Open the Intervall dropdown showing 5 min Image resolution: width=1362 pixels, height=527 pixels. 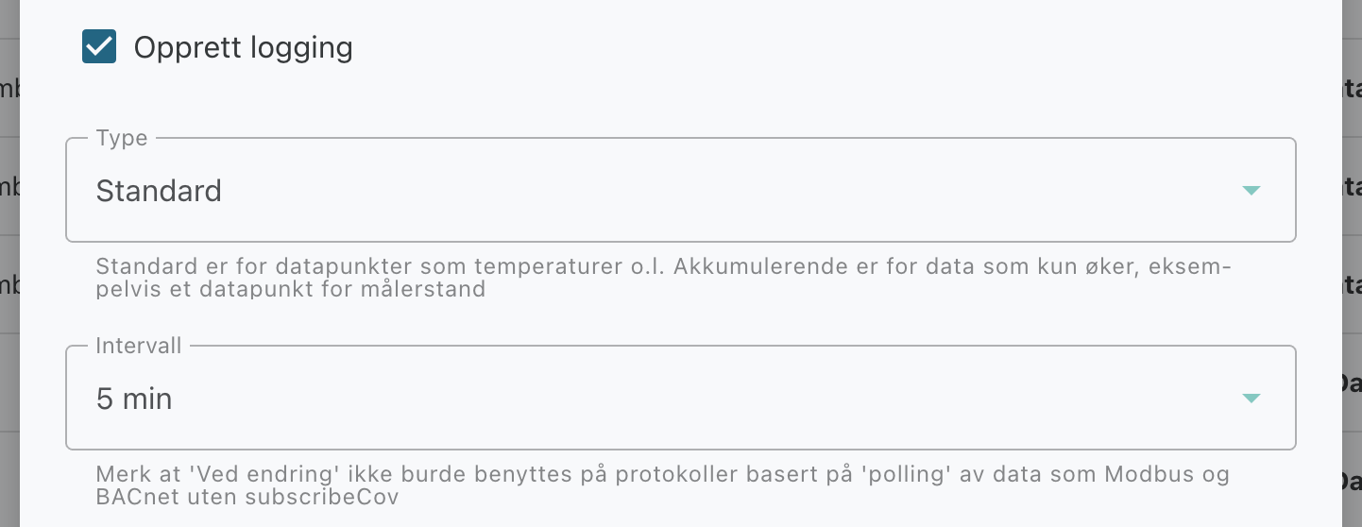pos(680,398)
